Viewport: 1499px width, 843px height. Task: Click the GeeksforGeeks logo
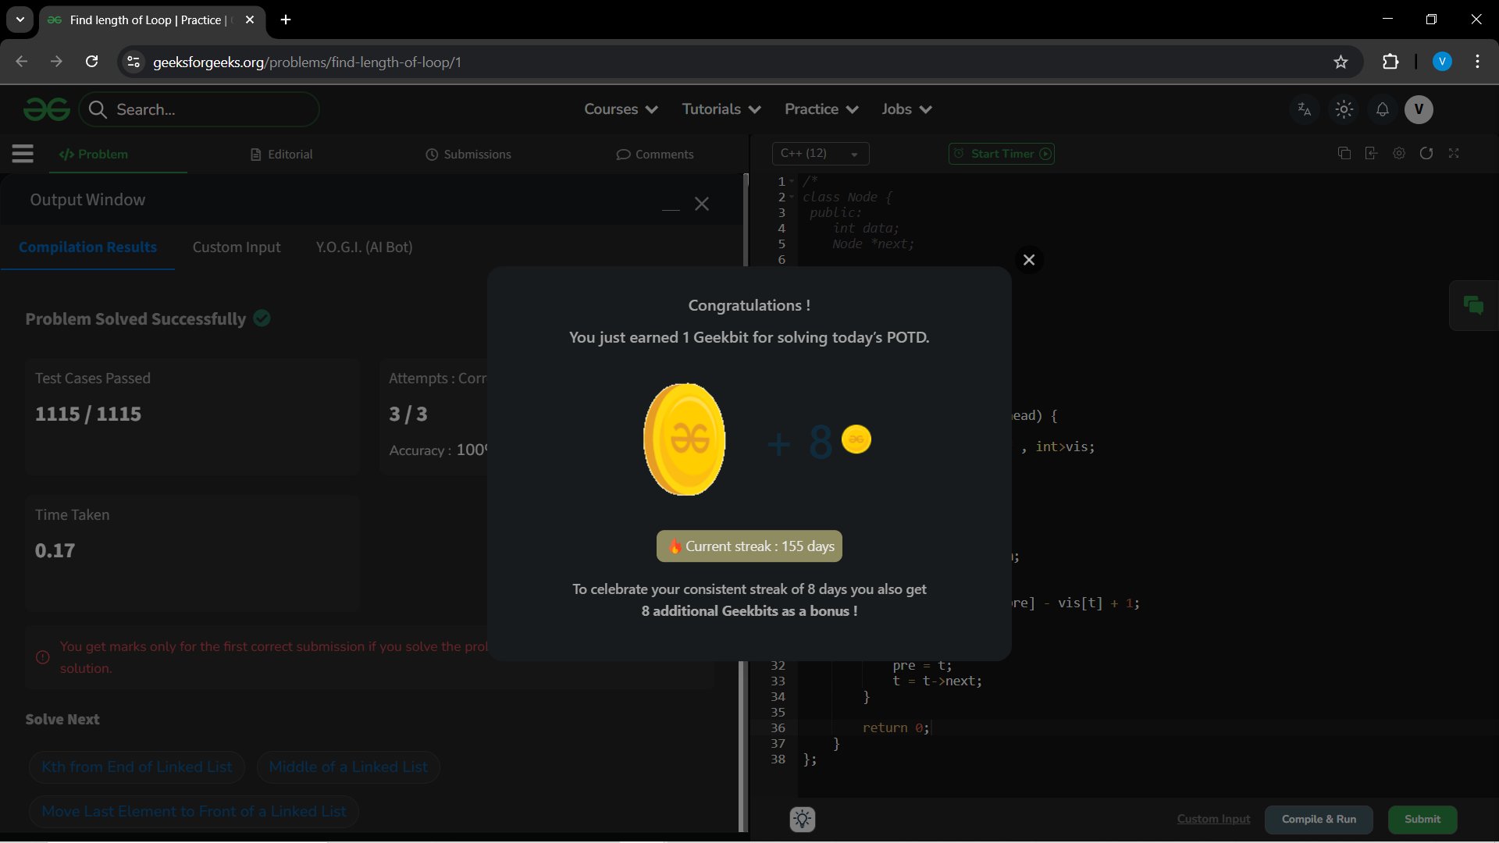(47, 109)
